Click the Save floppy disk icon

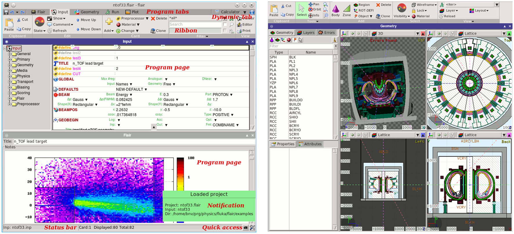pyautogui.click(x=6, y=12)
